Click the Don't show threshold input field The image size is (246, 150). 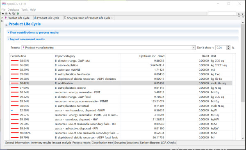tap(221, 48)
